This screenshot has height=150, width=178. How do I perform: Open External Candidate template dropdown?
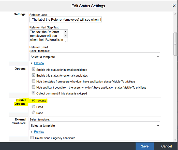(95, 126)
